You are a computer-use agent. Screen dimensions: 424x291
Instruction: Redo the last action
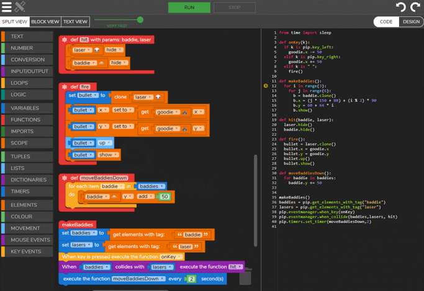click(415, 7)
